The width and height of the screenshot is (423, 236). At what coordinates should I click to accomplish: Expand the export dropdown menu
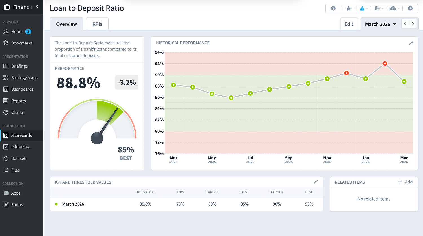click(379, 8)
